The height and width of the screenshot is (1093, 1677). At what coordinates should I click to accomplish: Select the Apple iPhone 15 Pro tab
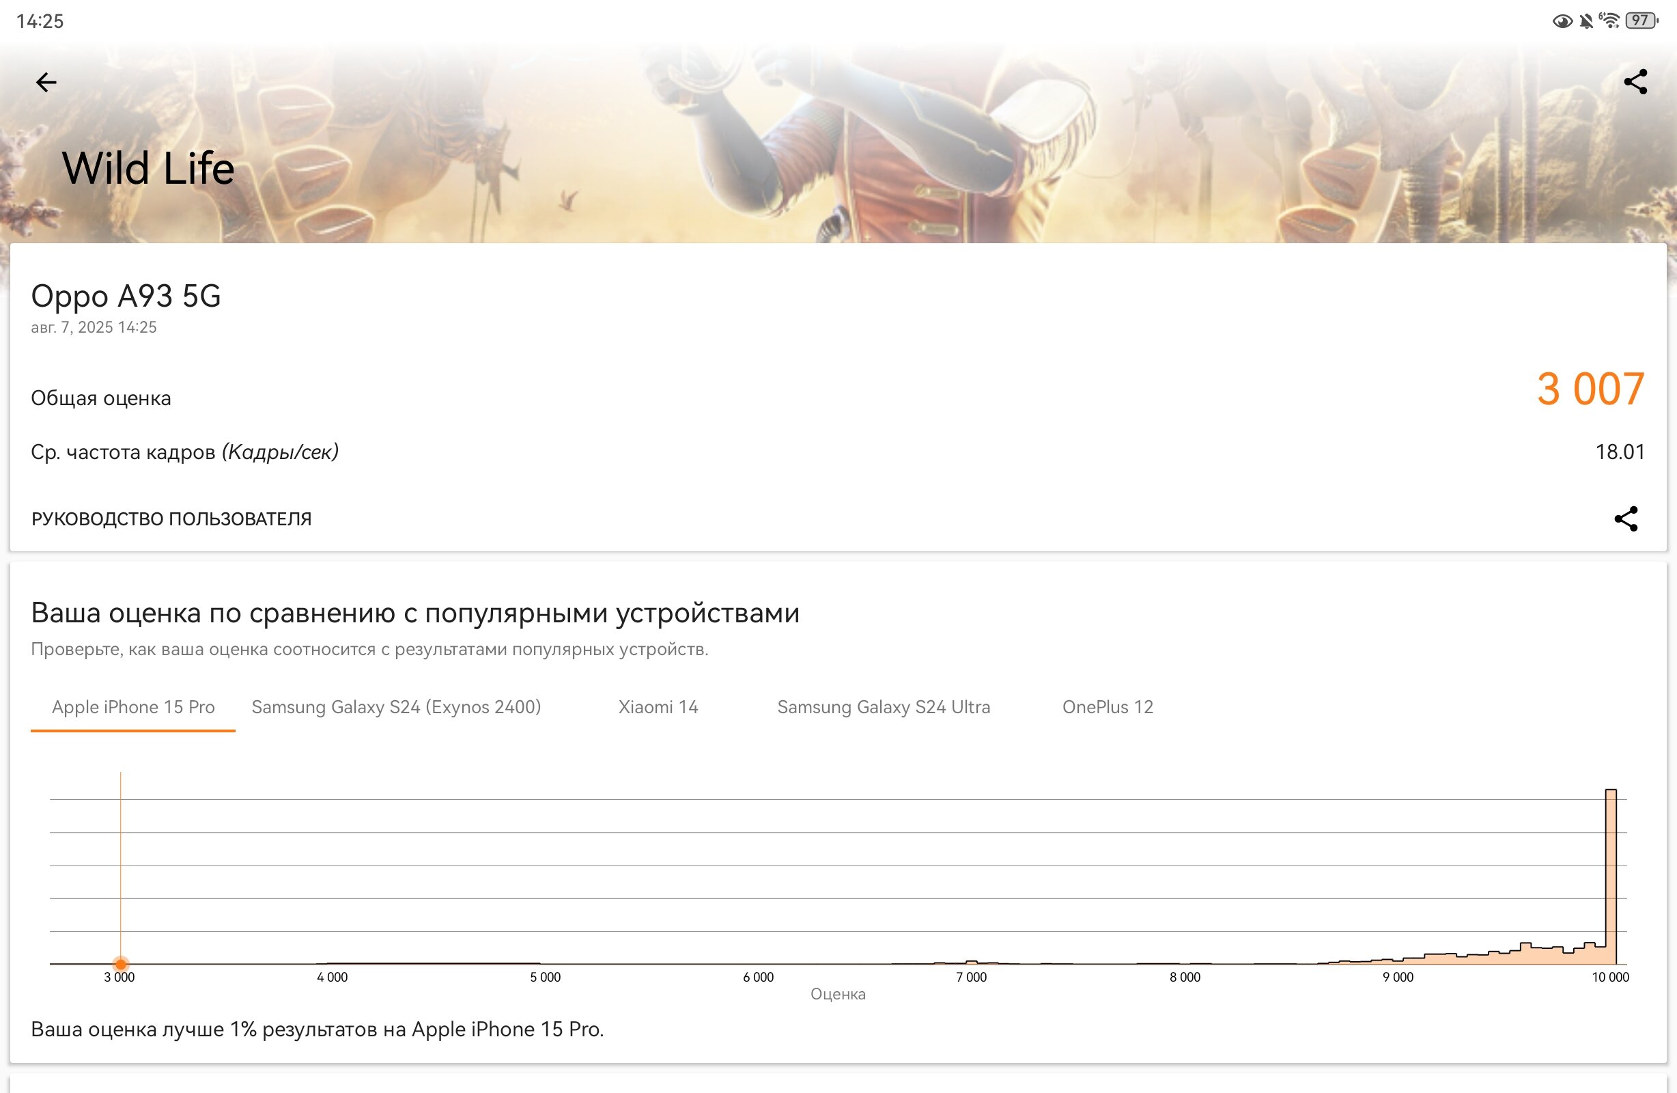(133, 707)
